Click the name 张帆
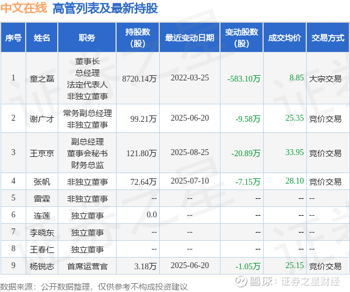Viewport: 350px width, 292px height. coord(42,182)
